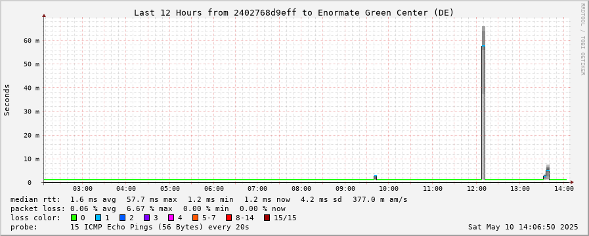Click the 60 m y-axis label
This screenshot has width=589, height=236.
click(32, 40)
